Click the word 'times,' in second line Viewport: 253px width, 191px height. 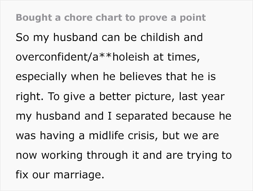(184, 57)
